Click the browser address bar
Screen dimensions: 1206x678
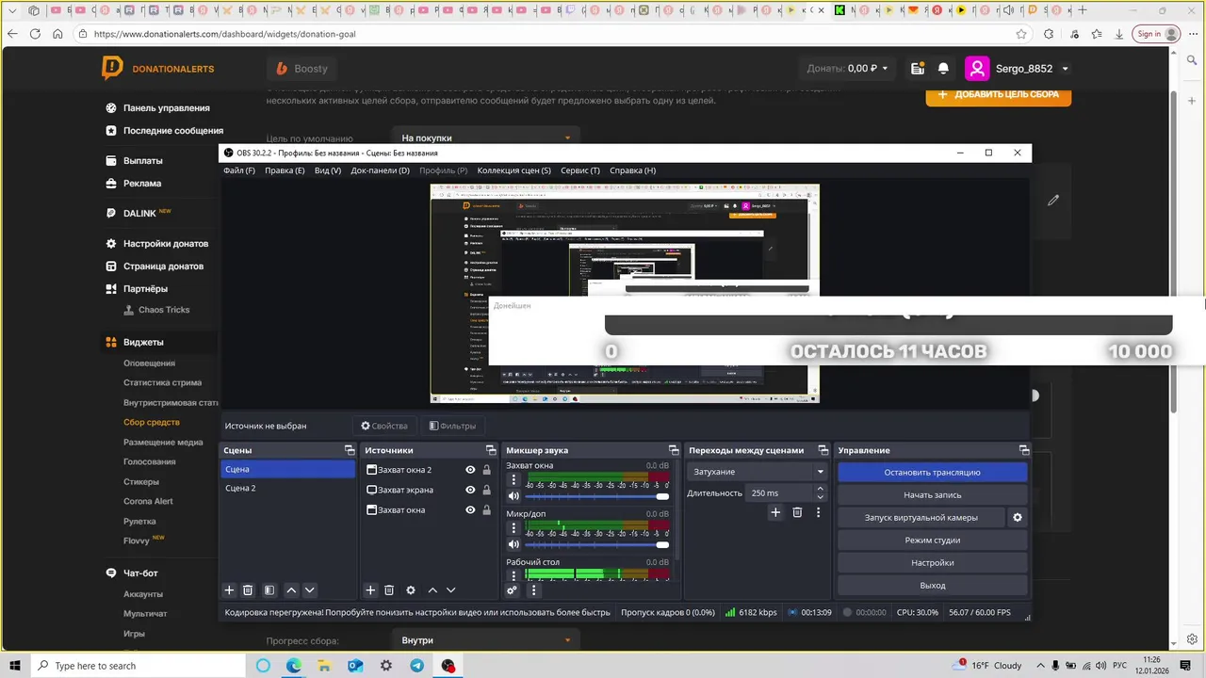[x=546, y=34]
